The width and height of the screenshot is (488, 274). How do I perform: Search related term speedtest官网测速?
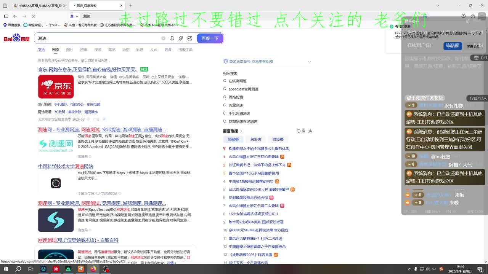[x=244, y=89]
